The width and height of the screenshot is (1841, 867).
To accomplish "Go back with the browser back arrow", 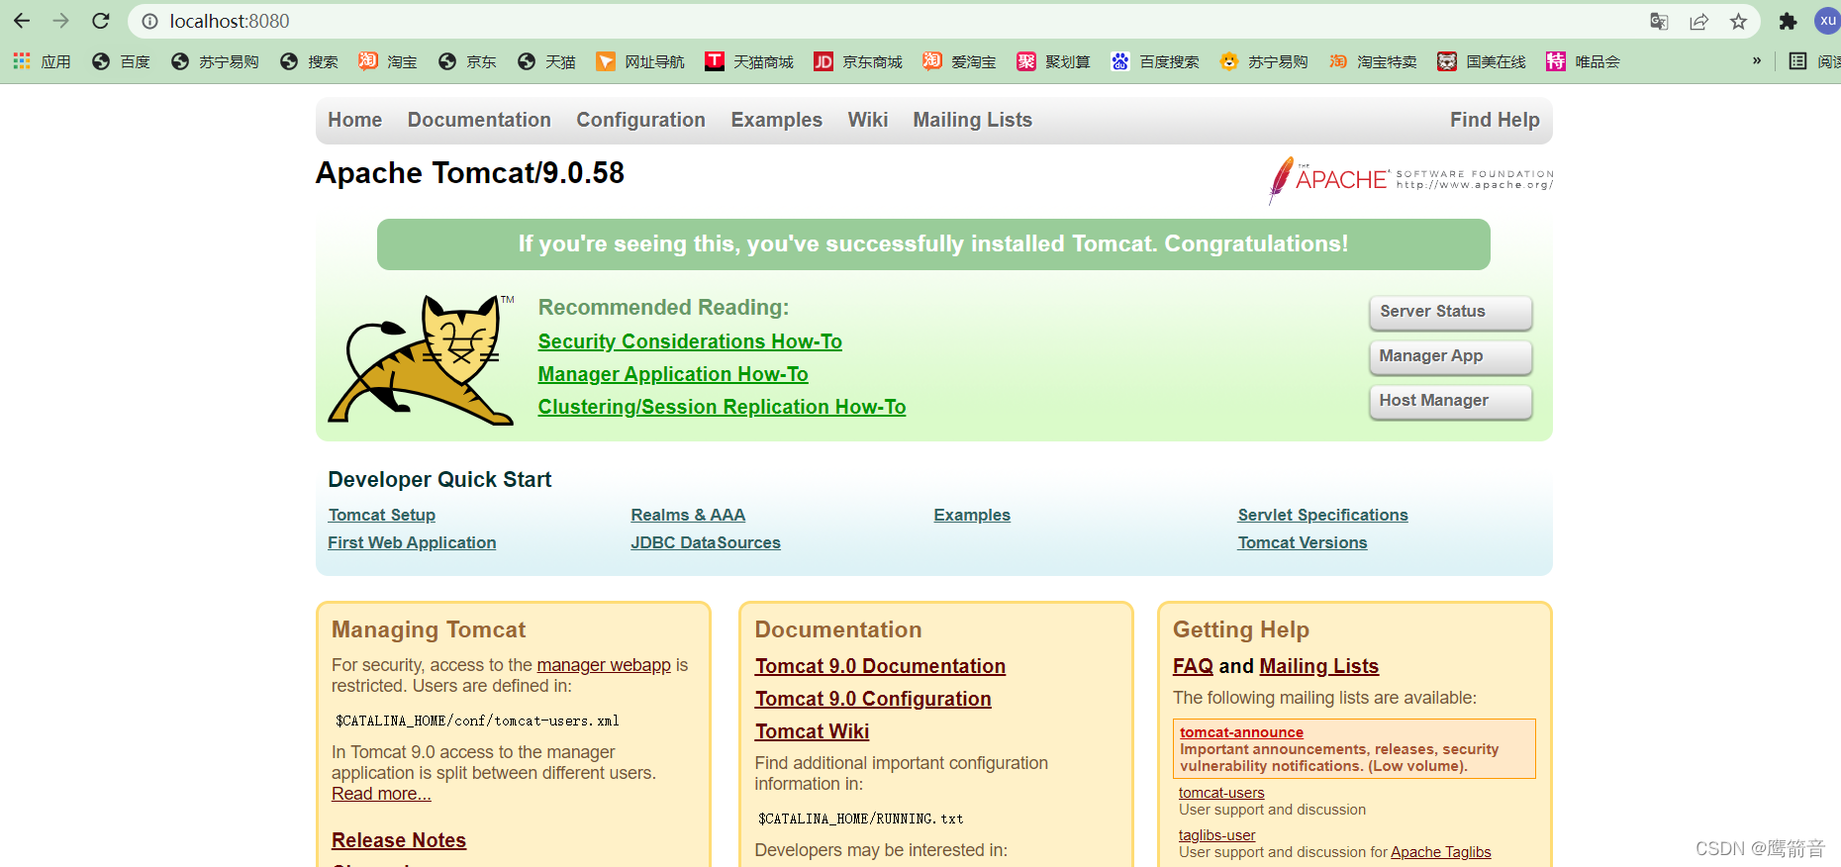I will click(x=22, y=21).
